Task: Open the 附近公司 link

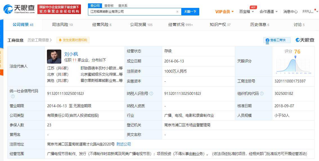Action: 124,144
